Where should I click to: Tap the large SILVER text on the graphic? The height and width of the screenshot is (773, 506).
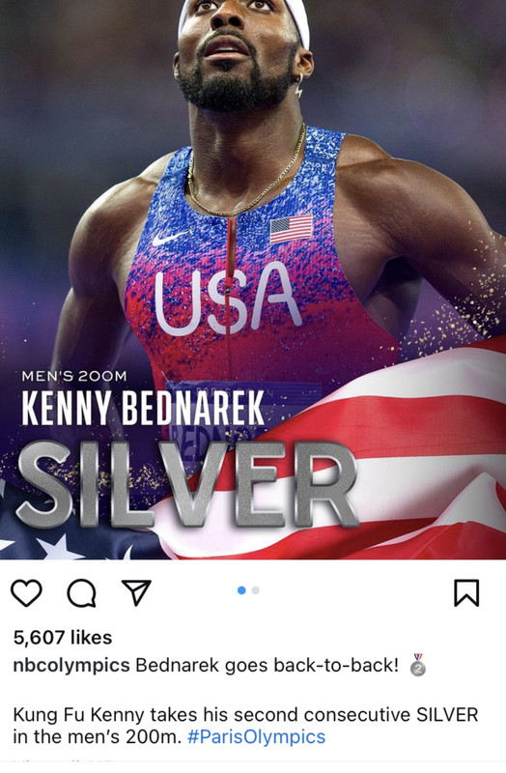pyautogui.click(x=187, y=485)
